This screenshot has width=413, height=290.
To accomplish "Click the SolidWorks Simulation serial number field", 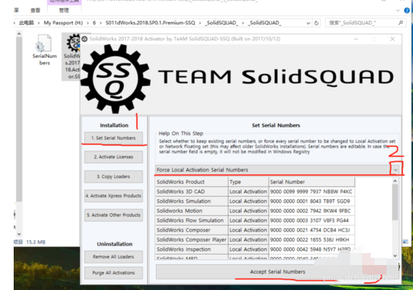I will [x=312, y=202].
